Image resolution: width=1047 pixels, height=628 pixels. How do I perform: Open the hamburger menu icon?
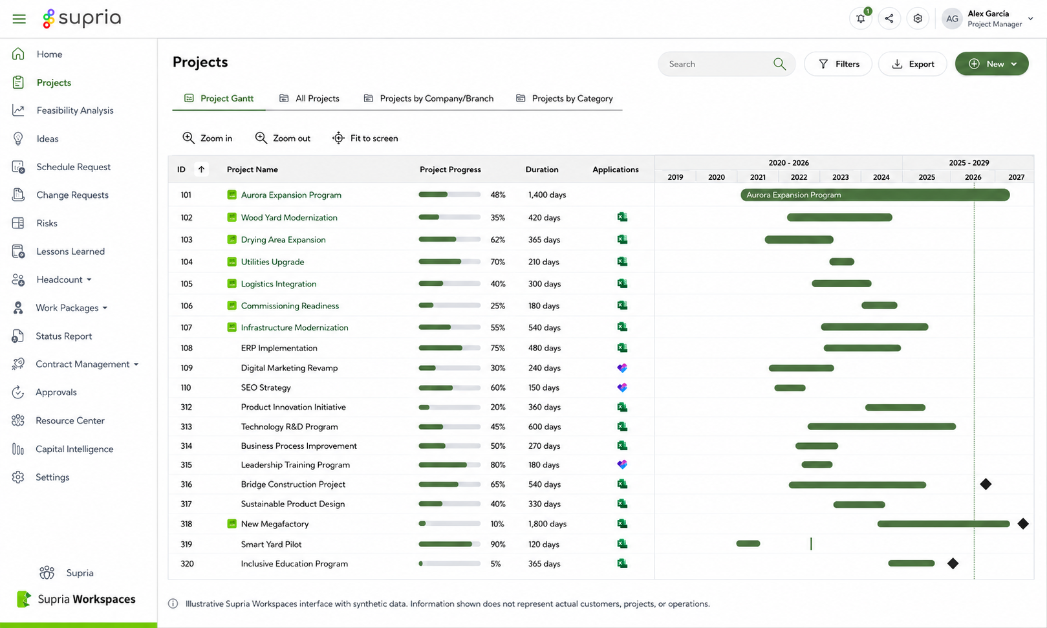tap(19, 19)
